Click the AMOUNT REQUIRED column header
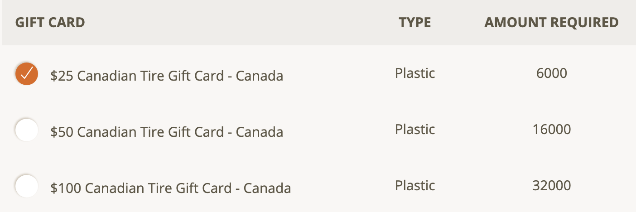The width and height of the screenshot is (636, 212). 551,22
